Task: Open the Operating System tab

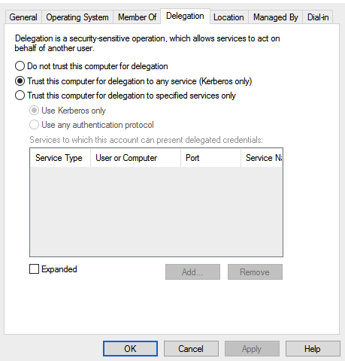Action: [x=77, y=17]
